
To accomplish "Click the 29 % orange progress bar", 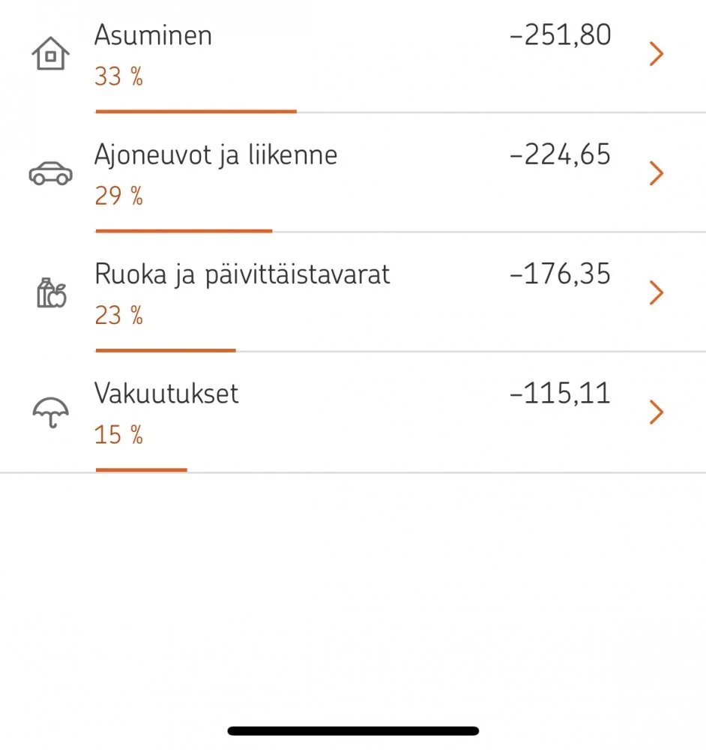I will [184, 231].
